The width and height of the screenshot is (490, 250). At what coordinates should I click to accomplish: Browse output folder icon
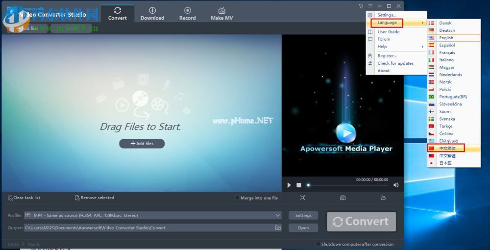pos(278,228)
